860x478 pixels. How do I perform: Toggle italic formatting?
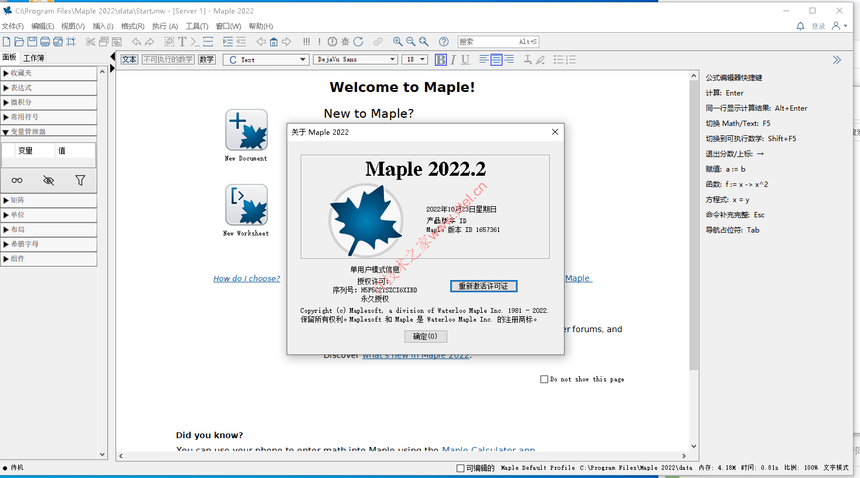pyautogui.click(x=453, y=60)
